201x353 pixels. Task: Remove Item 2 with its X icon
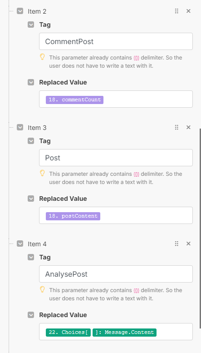(188, 11)
